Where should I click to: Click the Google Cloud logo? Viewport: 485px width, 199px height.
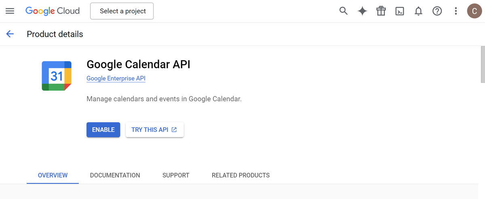point(53,11)
